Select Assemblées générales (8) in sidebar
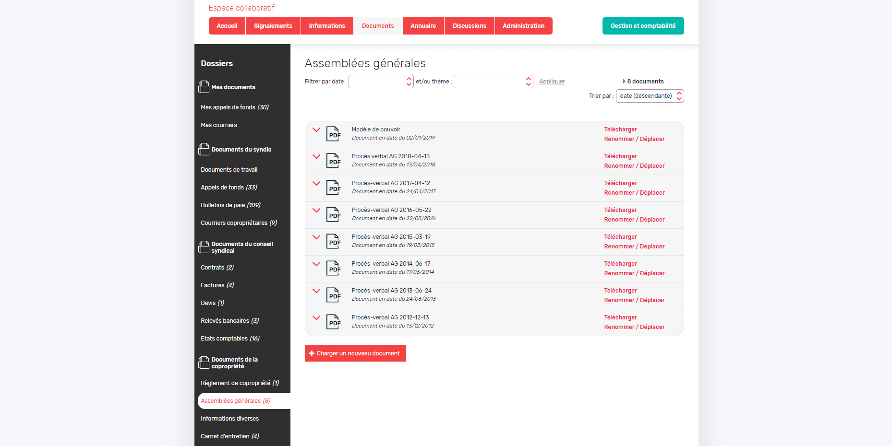 pos(244,401)
